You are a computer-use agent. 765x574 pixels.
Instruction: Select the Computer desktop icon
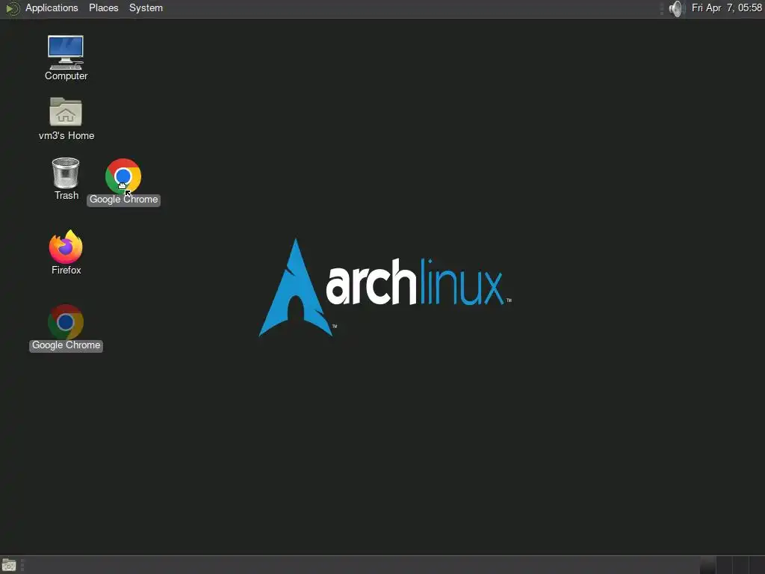pos(66,53)
